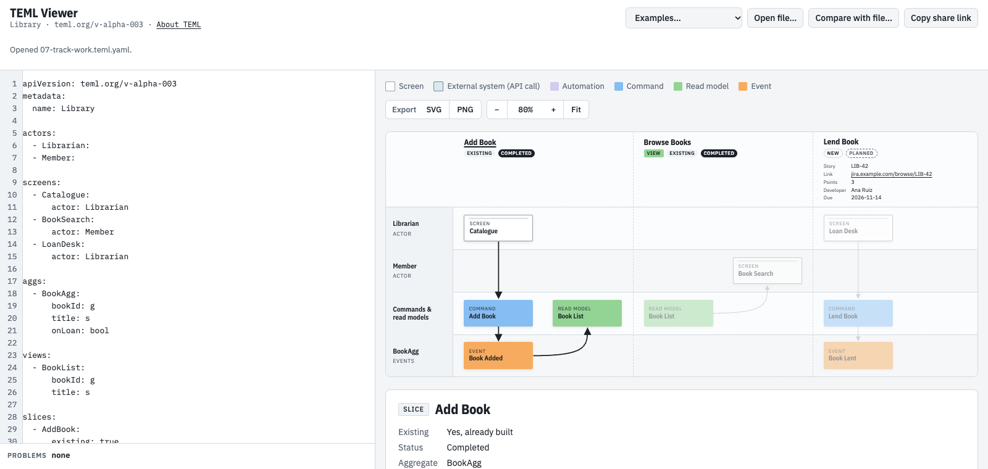Click the Command legend swatch
Screen dimensions: 988x469
[x=619, y=86]
